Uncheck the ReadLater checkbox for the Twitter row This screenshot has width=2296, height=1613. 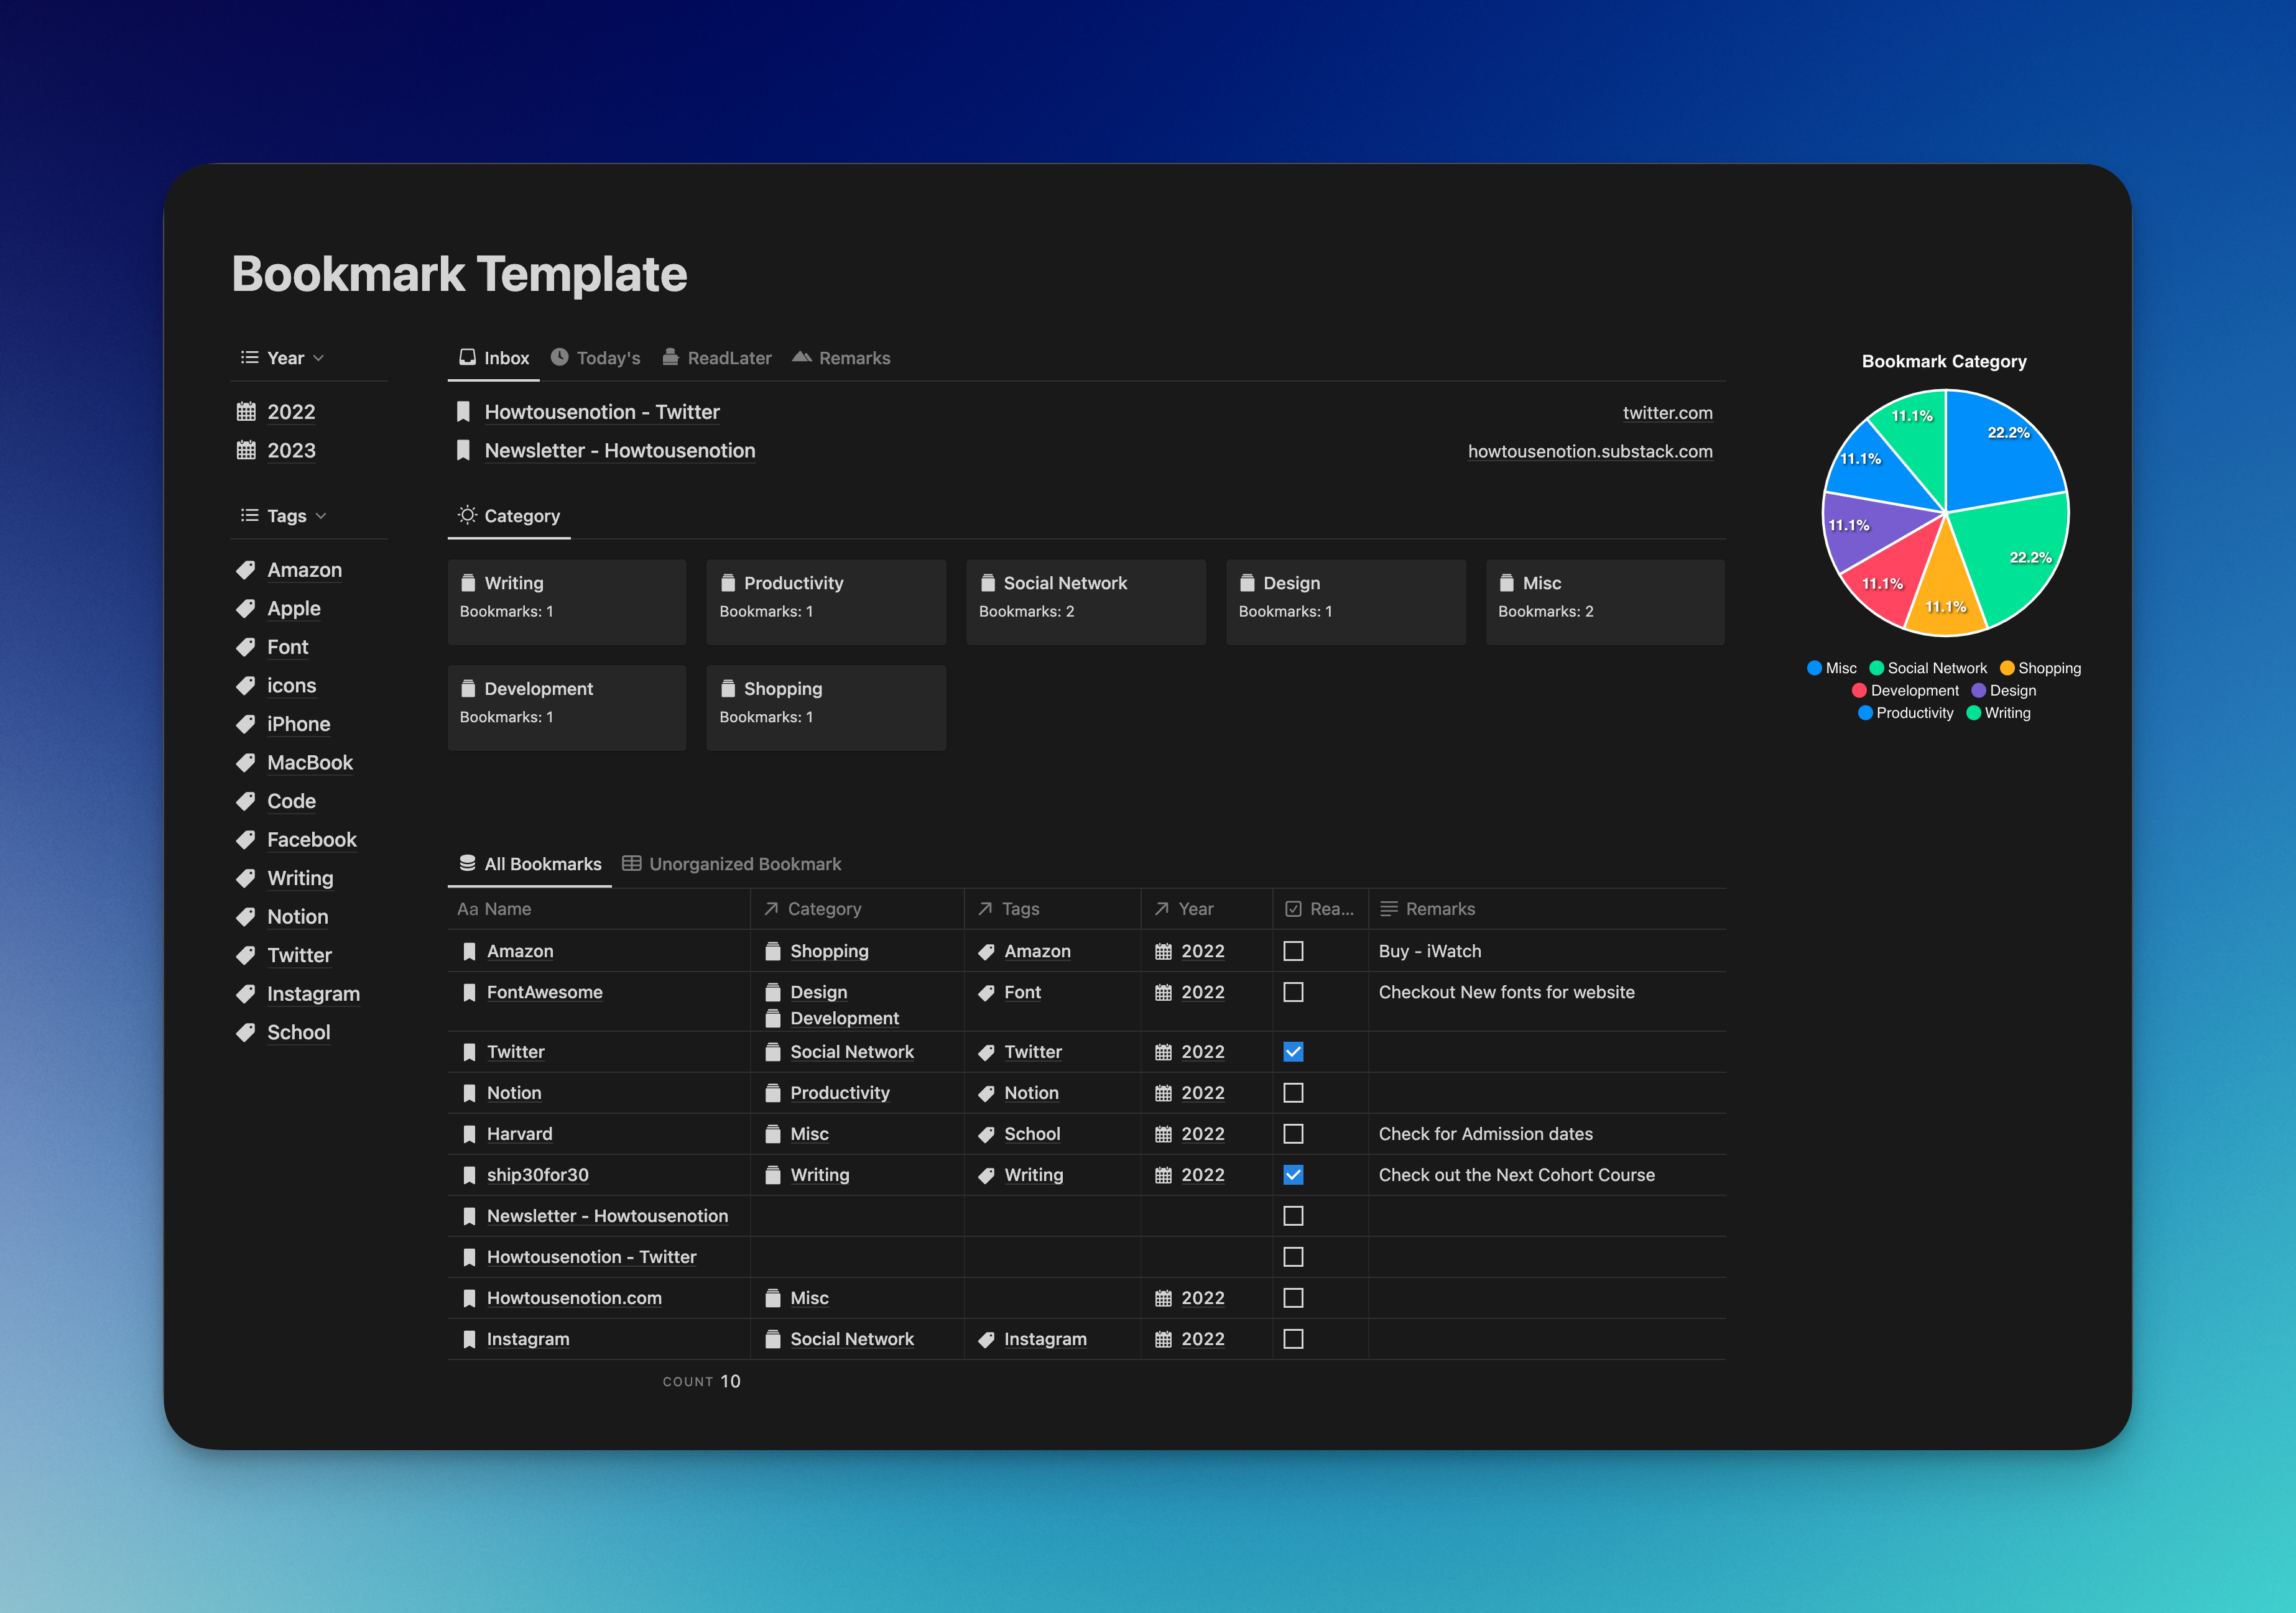[x=1293, y=1051]
